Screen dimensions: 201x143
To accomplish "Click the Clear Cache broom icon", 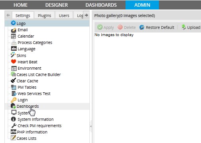I will click(13, 80).
